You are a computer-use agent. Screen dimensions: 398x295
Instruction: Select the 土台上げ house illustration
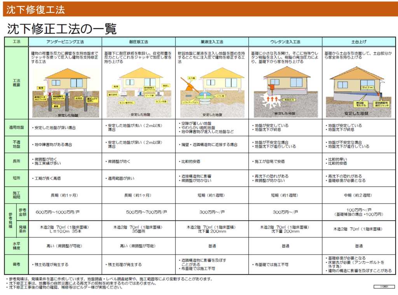coord(358,93)
